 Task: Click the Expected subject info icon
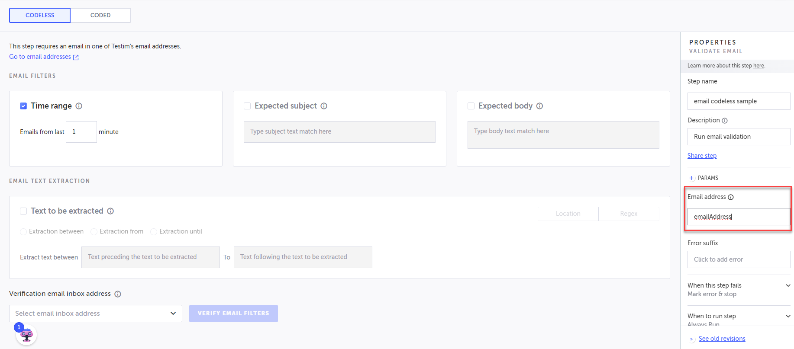pyautogui.click(x=324, y=106)
